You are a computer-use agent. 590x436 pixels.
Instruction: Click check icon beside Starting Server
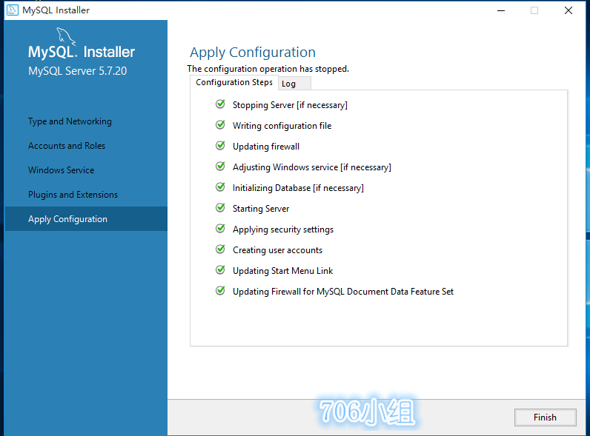[220, 207]
